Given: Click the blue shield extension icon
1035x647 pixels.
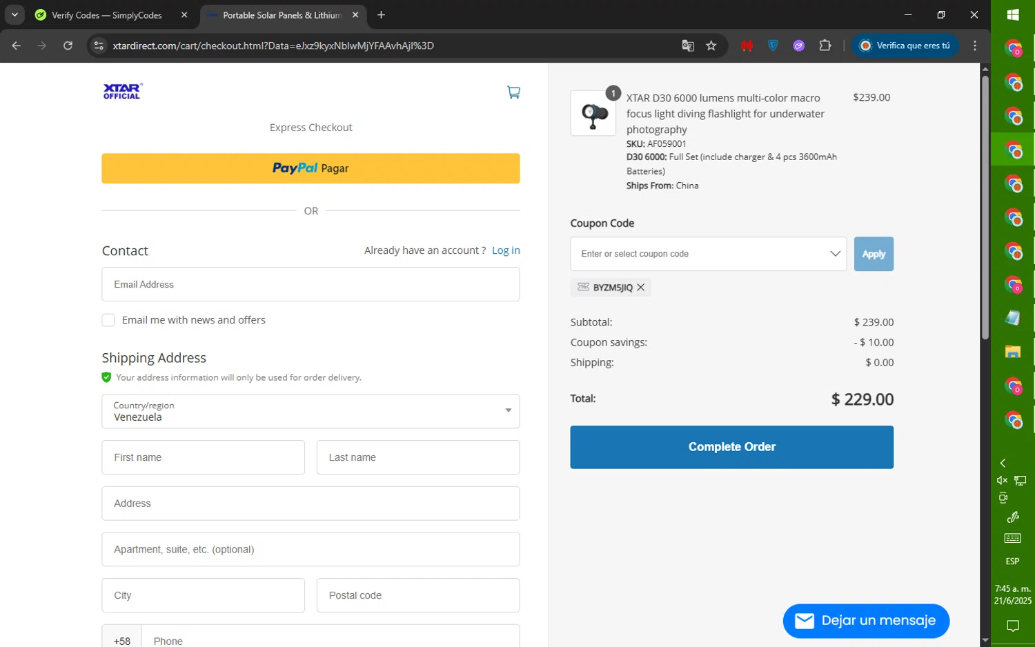Looking at the screenshot, I should 773,46.
